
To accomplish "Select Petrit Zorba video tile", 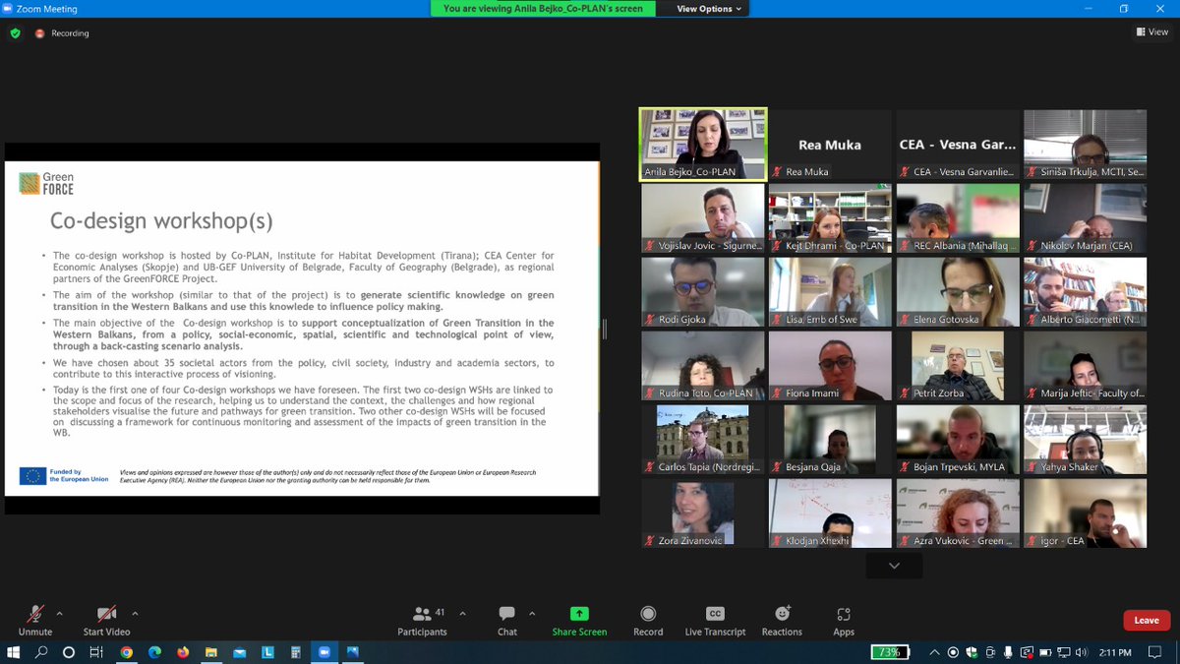I will pos(958,366).
